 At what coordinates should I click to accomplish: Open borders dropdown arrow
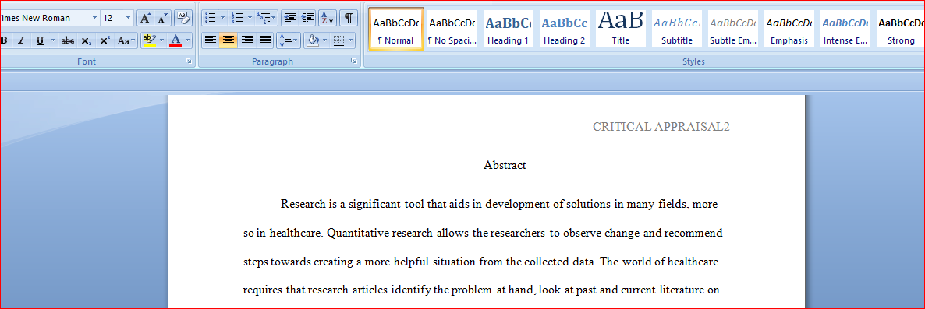click(x=351, y=40)
